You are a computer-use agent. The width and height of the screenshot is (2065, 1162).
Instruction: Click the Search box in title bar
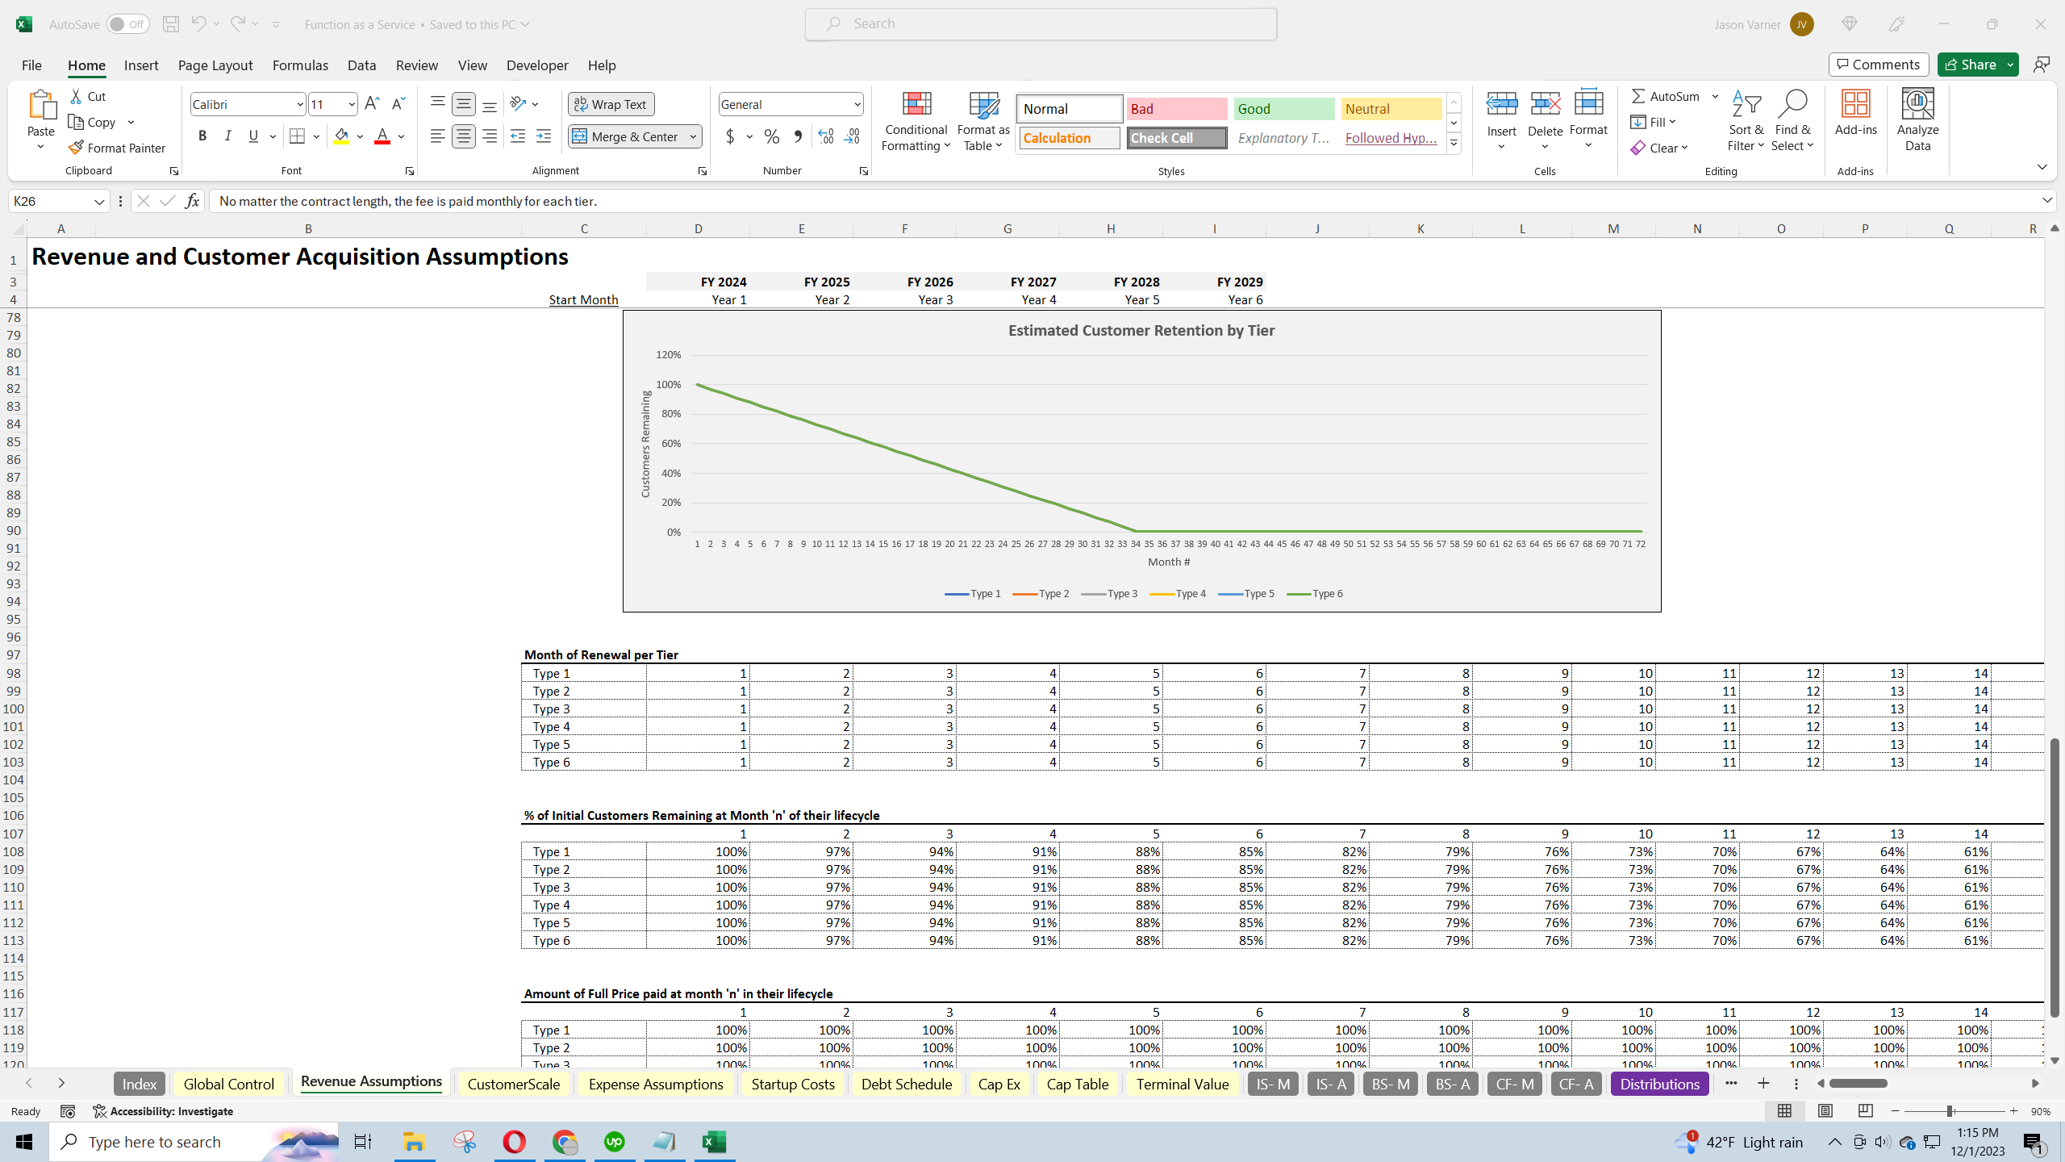click(x=1041, y=23)
